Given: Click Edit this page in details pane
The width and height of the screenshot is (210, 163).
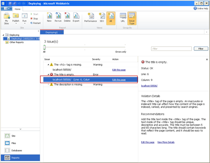Looking at the screenshot, I should click(148, 142).
